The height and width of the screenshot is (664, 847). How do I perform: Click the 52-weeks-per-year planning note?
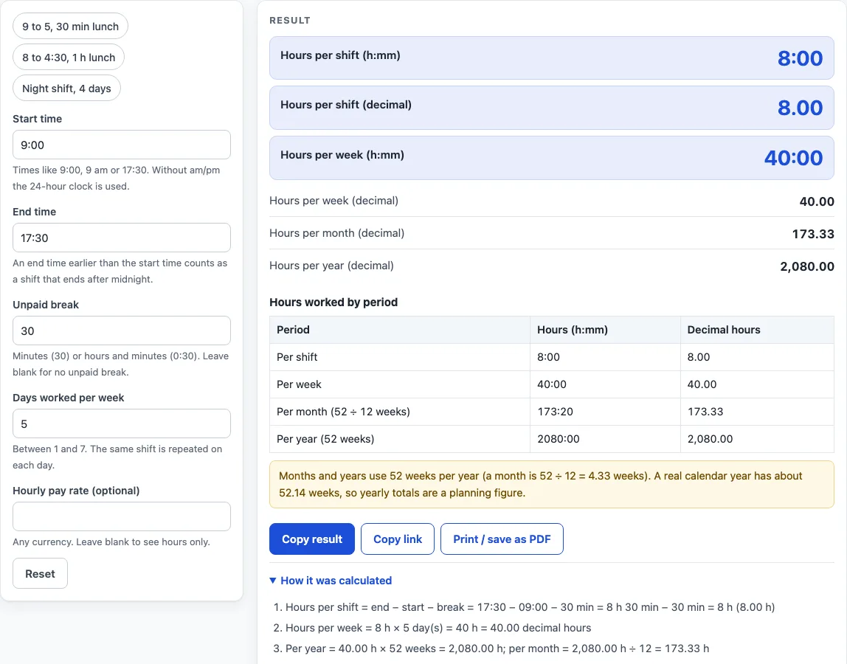[x=552, y=484]
